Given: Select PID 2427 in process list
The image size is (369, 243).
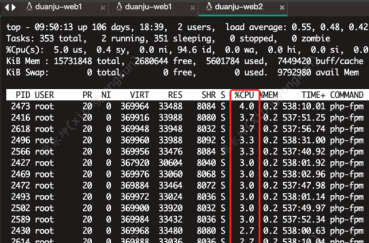Looking at the screenshot, I should pyautogui.click(x=20, y=163).
